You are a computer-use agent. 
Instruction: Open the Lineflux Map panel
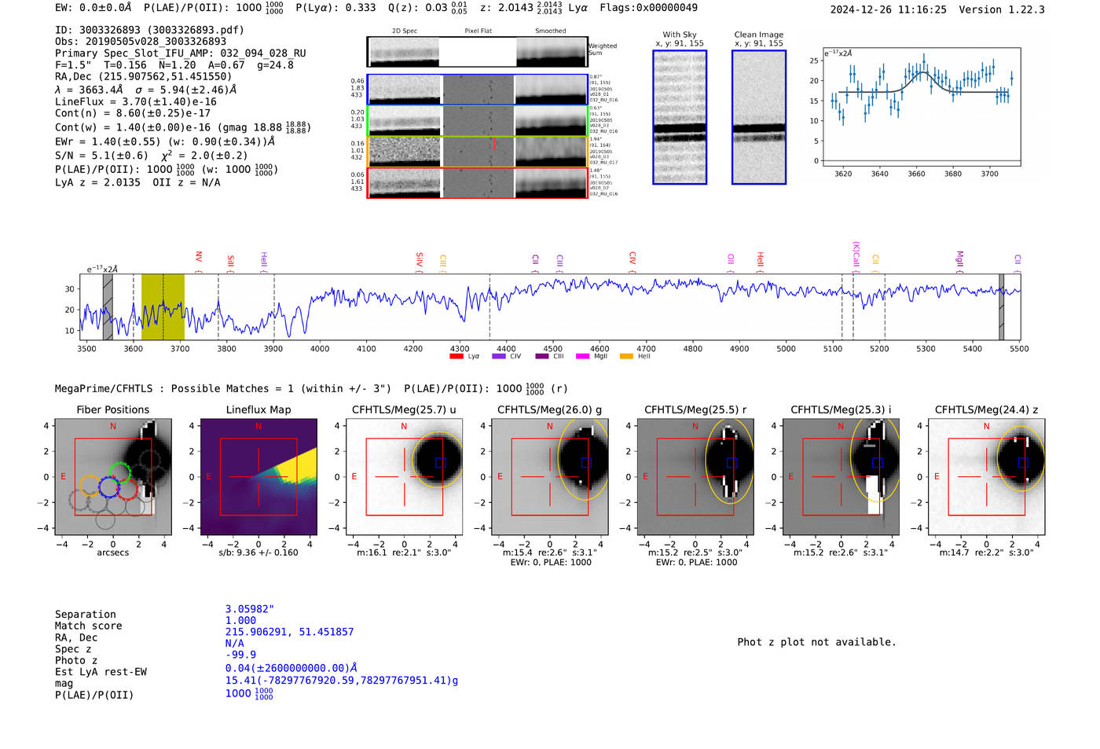click(259, 476)
